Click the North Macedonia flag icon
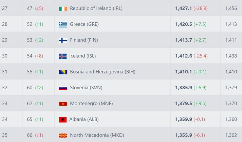This screenshot has height=142, width=242. coord(63,136)
